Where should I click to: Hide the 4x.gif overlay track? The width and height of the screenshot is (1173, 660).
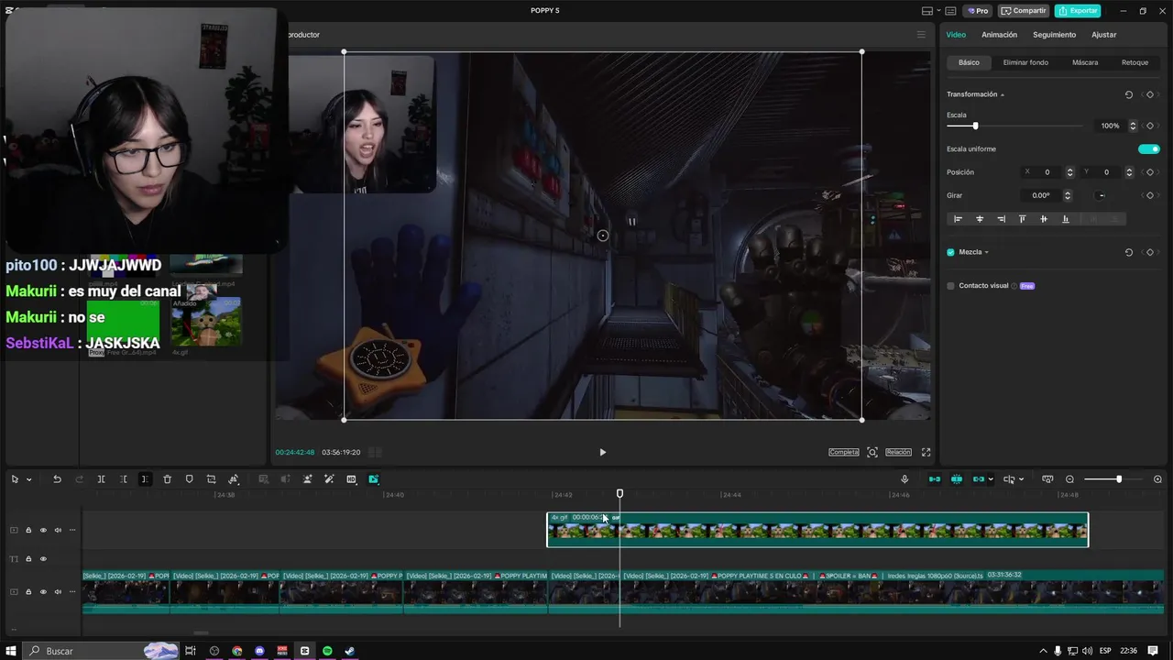(x=43, y=530)
